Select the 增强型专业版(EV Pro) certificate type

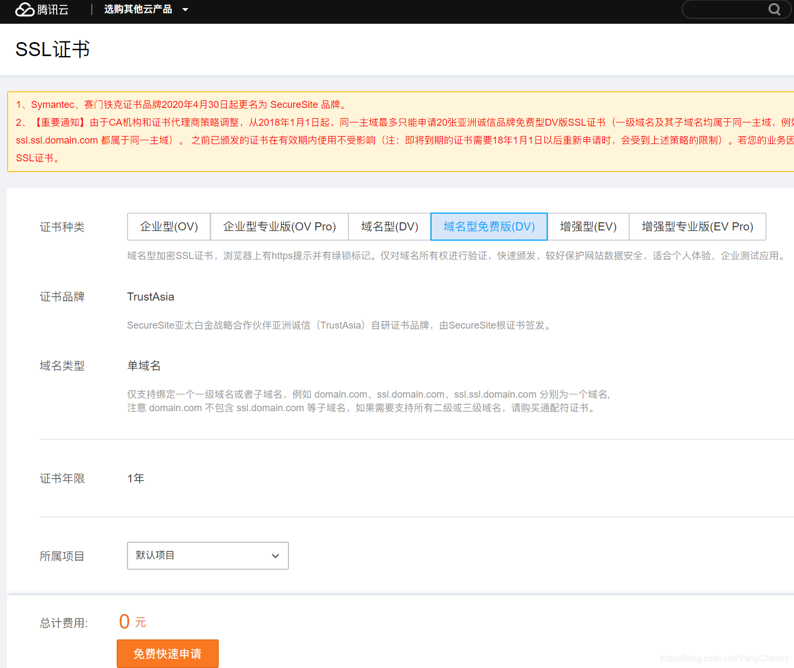pos(697,227)
